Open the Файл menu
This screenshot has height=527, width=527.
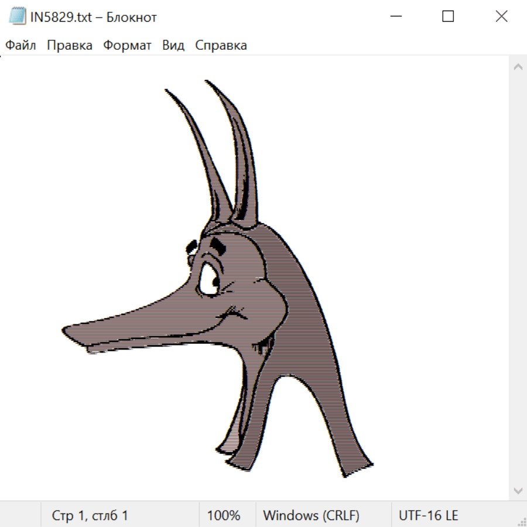point(20,46)
